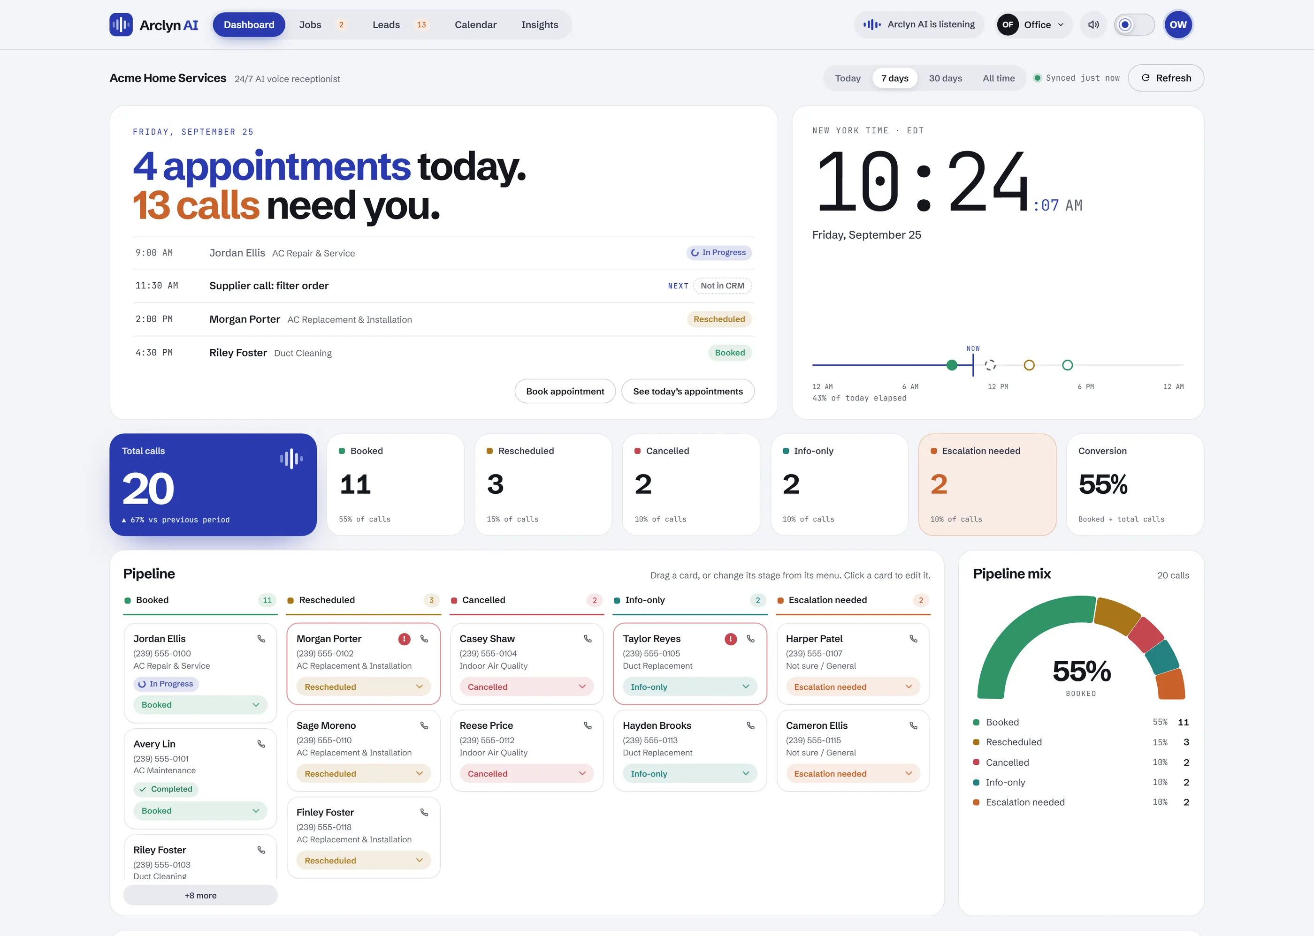Call Sage Moreno via phone icon
Image resolution: width=1314 pixels, height=936 pixels.
(x=424, y=725)
